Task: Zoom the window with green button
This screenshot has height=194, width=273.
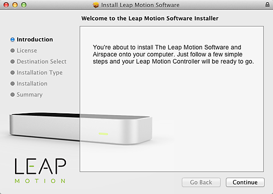Action: 24,5
